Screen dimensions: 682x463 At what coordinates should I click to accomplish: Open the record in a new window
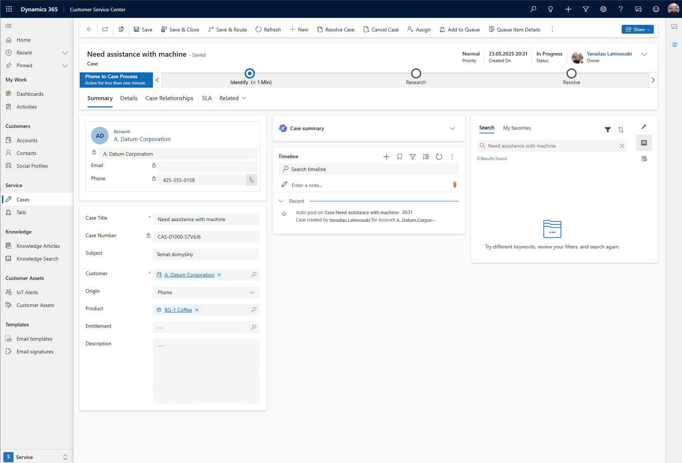pyautogui.click(x=105, y=29)
